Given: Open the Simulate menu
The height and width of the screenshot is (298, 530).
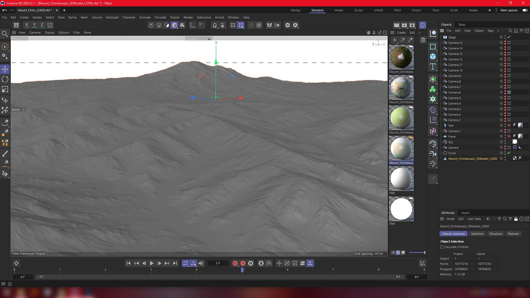Looking at the screenshot, I should coord(160,17).
